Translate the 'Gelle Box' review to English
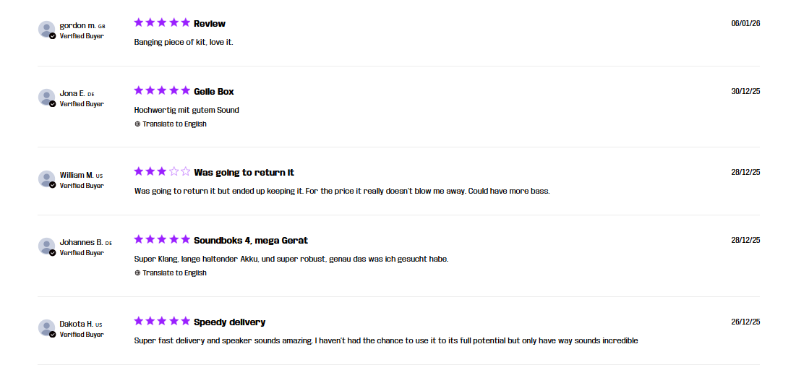Screen dimensions: 809x365 [174, 124]
